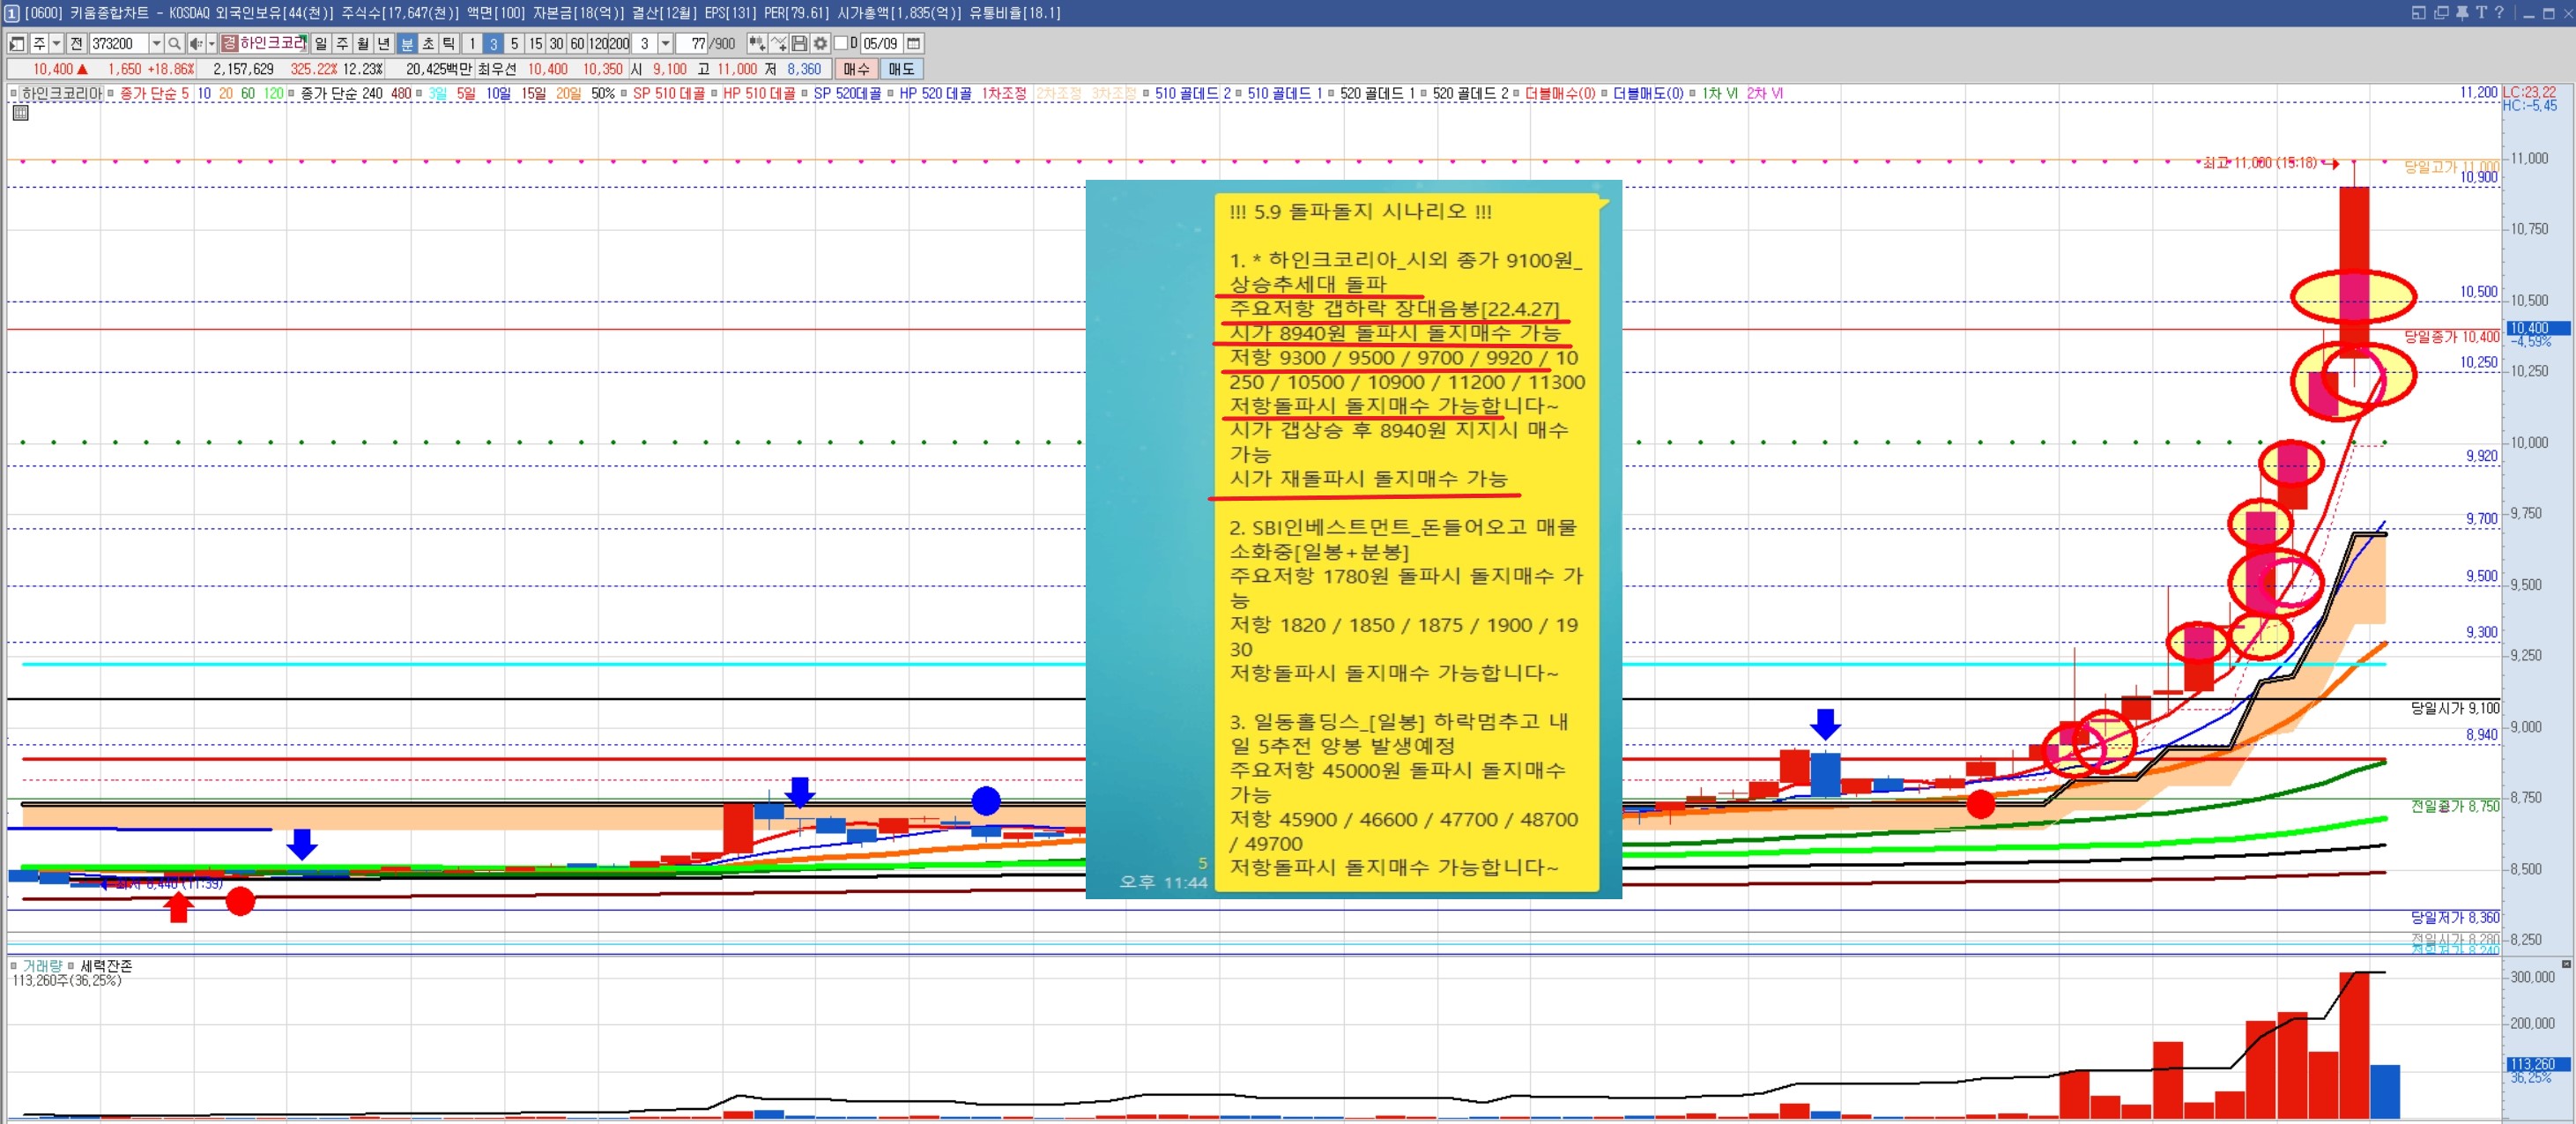Viewport: 2576px width, 1124px height.
Task: Open the calendar date picker icon
Action: pyautogui.click(x=913, y=44)
